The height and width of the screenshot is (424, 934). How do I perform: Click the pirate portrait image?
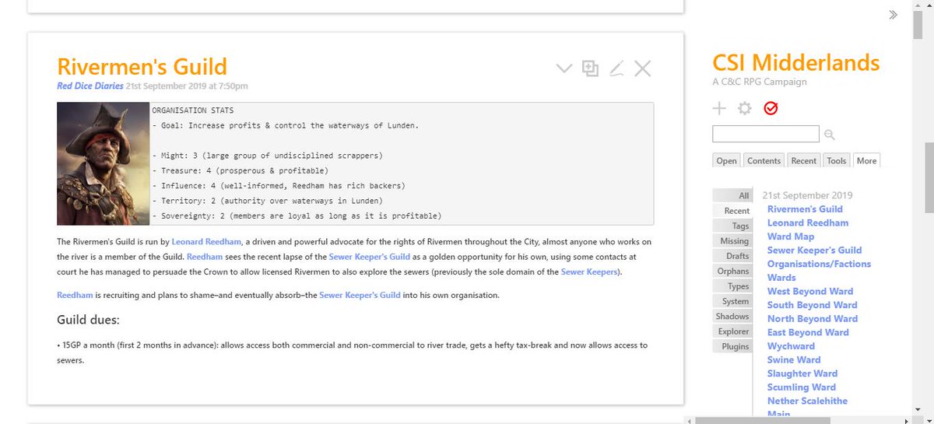(x=103, y=163)
